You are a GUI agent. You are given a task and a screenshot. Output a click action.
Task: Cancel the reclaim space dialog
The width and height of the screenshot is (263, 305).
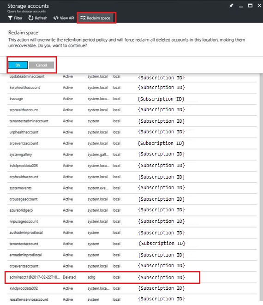(42, 65)
